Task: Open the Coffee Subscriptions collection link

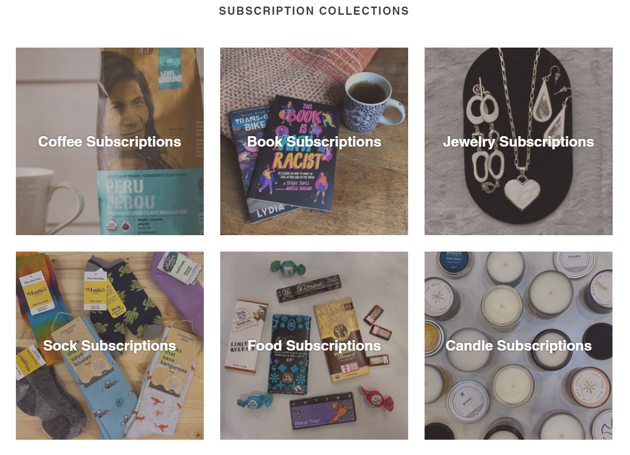Action: click(110, 141)
